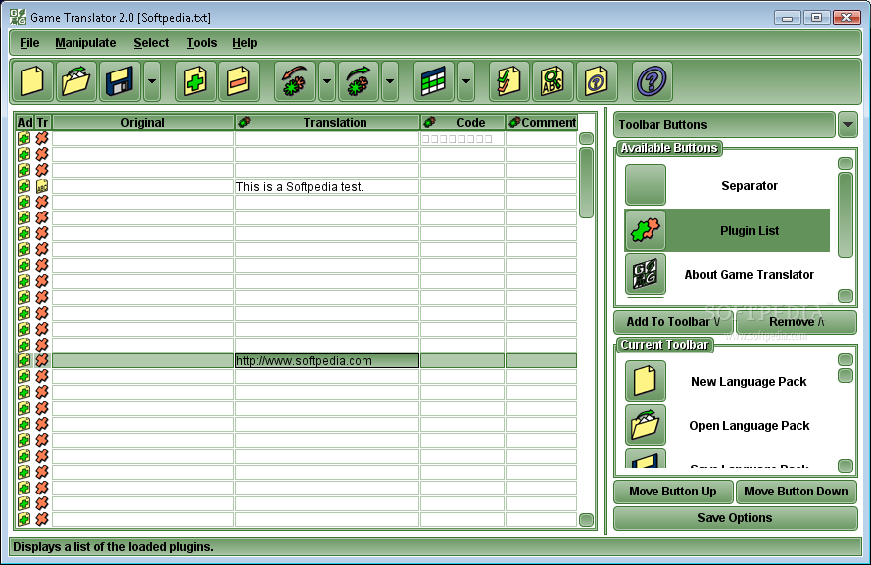871x565 pixels.
Task: Expand the Toolbar Buttons dropdown arrow
Action: pos(848,124)
